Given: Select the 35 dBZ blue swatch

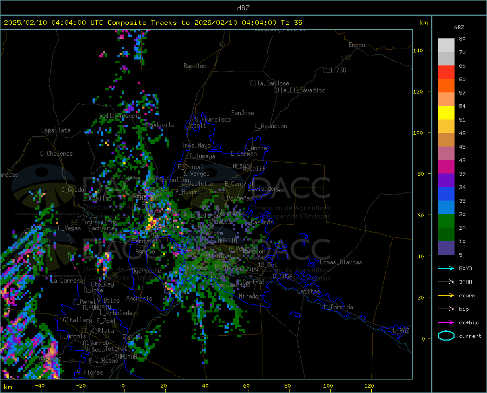Looking at the screenshot, I should (x=446, y=194).
